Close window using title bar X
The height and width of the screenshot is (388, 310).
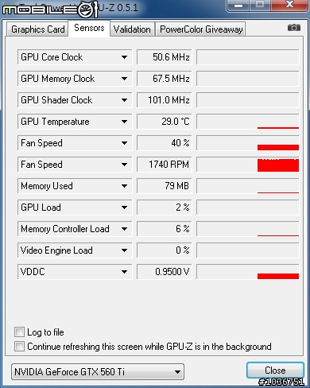(289, 5)
